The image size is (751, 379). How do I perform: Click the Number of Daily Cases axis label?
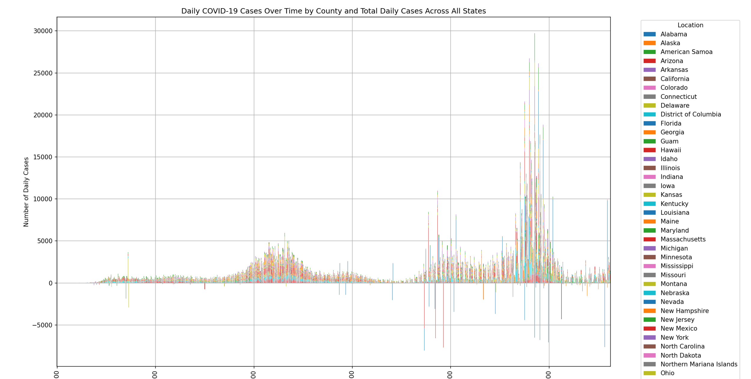[26, 192]
